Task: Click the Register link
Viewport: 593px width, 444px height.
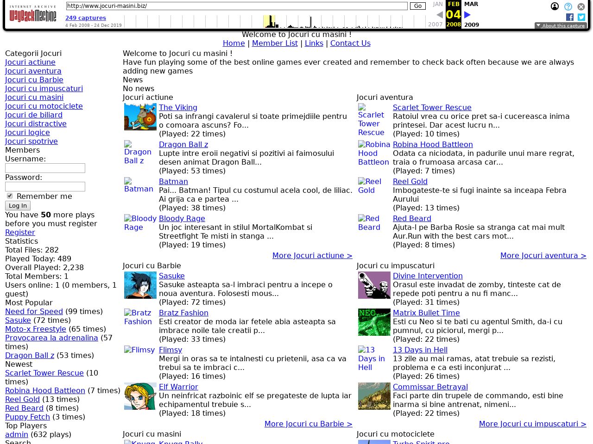Action: click(20, 232)
